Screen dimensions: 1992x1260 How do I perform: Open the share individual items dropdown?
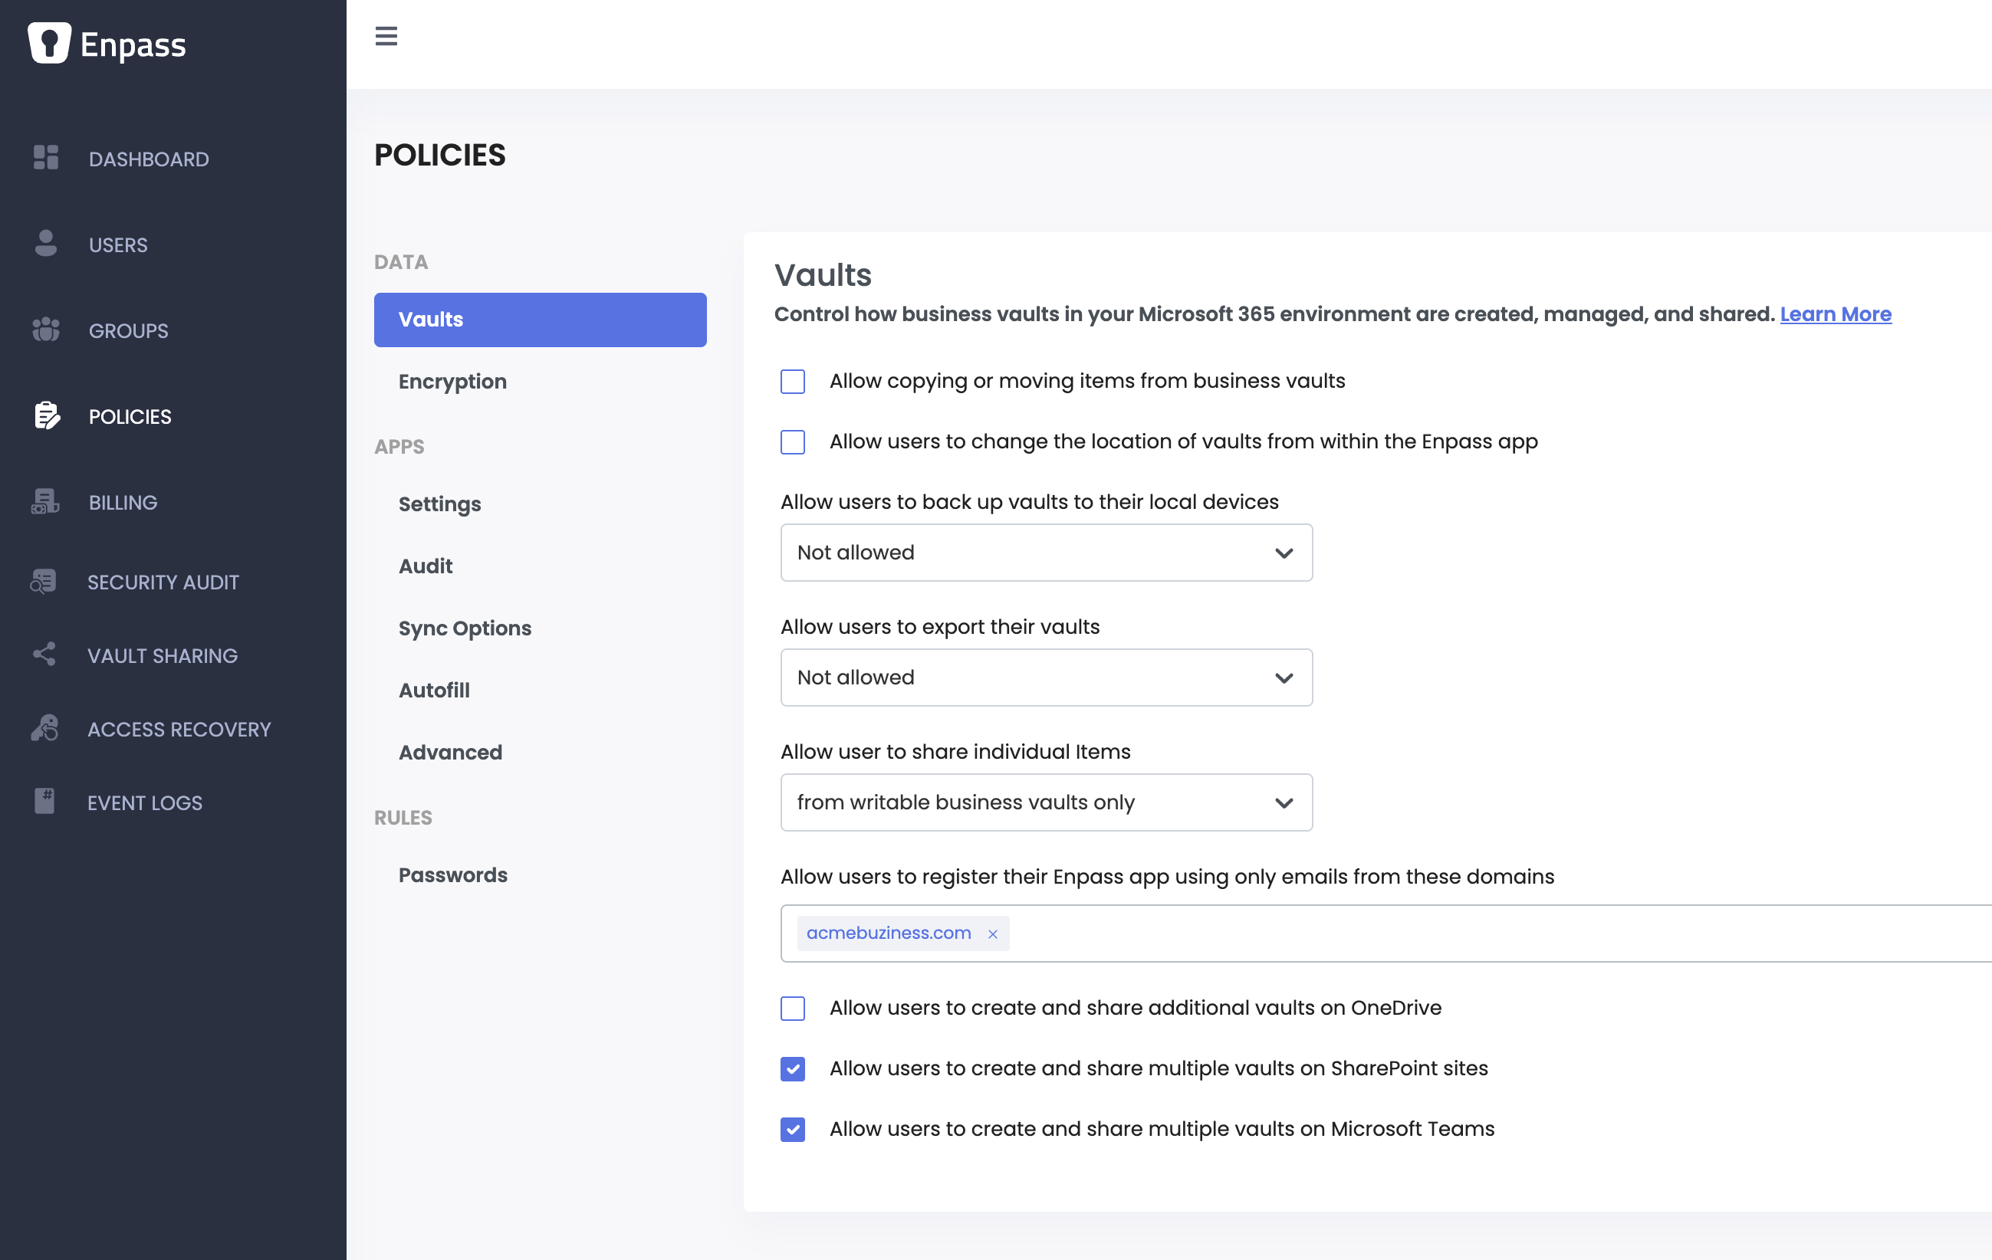(x=1047, y=802)
